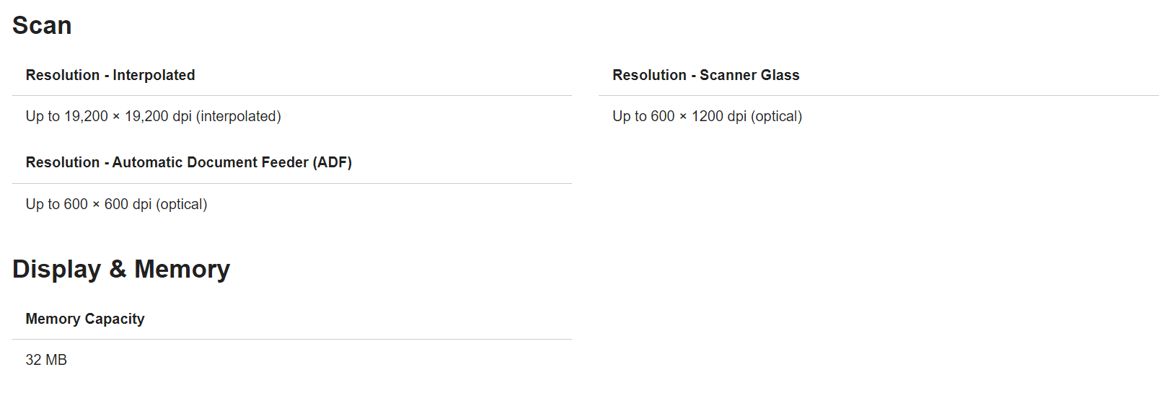Image resolution: width=1167 pixels, height=393 pixels.
Task: Click "(optical)" in the Scanner Glass value
Action: 776,116
